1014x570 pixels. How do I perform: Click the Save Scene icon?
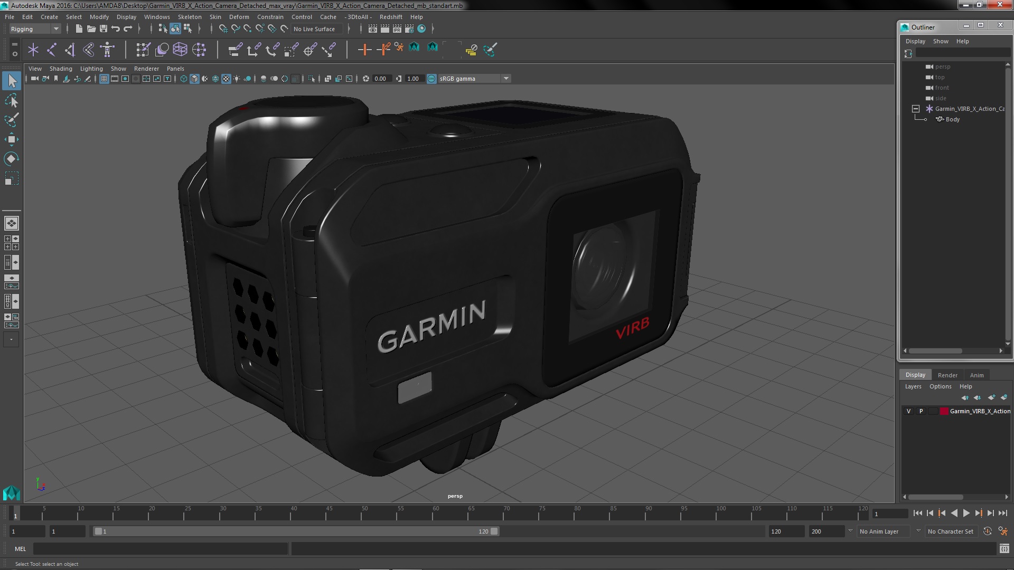104,28
